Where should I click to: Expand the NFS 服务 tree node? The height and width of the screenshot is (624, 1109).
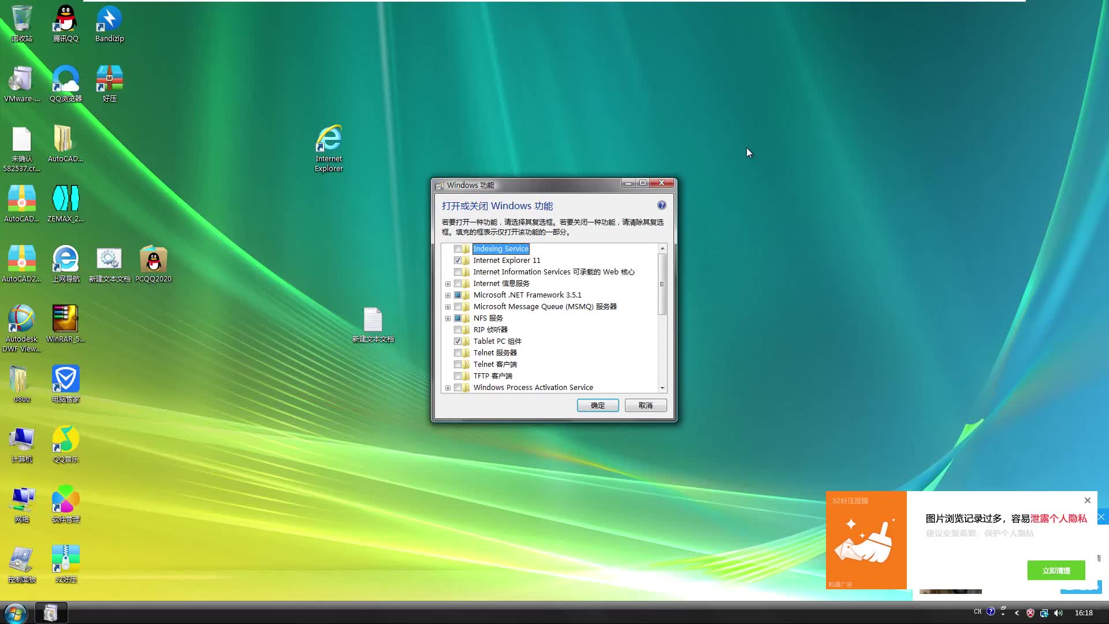point(448,318)
